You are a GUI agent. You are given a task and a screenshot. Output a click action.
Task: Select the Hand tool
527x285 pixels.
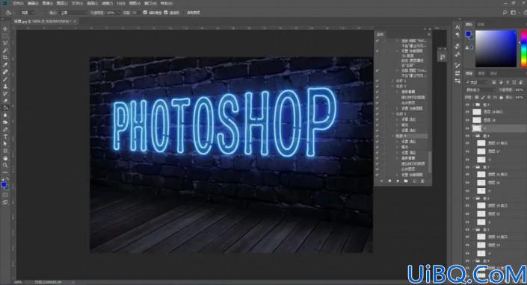coord(5,158)
